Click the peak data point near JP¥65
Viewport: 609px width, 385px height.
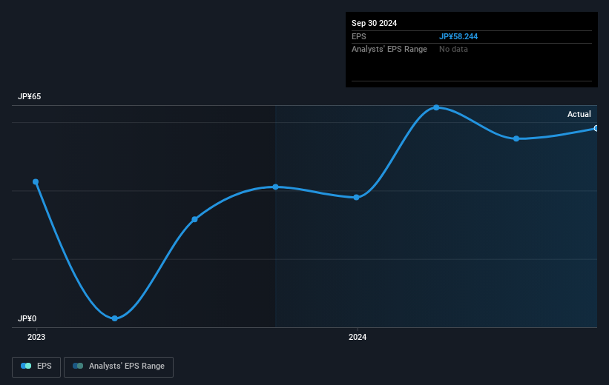[x=436, y=107]
